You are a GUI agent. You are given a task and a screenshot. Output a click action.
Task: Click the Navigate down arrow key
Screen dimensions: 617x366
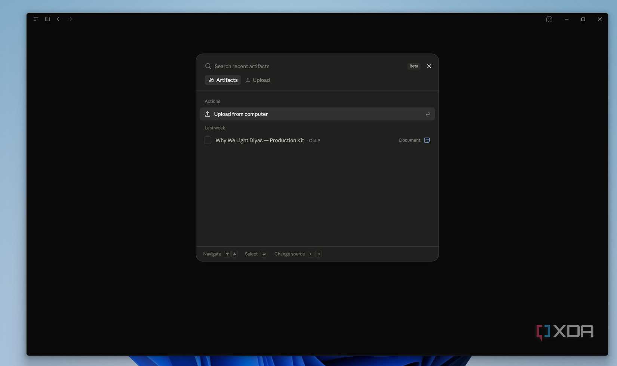pyautogui.click(x=234, y=254)
